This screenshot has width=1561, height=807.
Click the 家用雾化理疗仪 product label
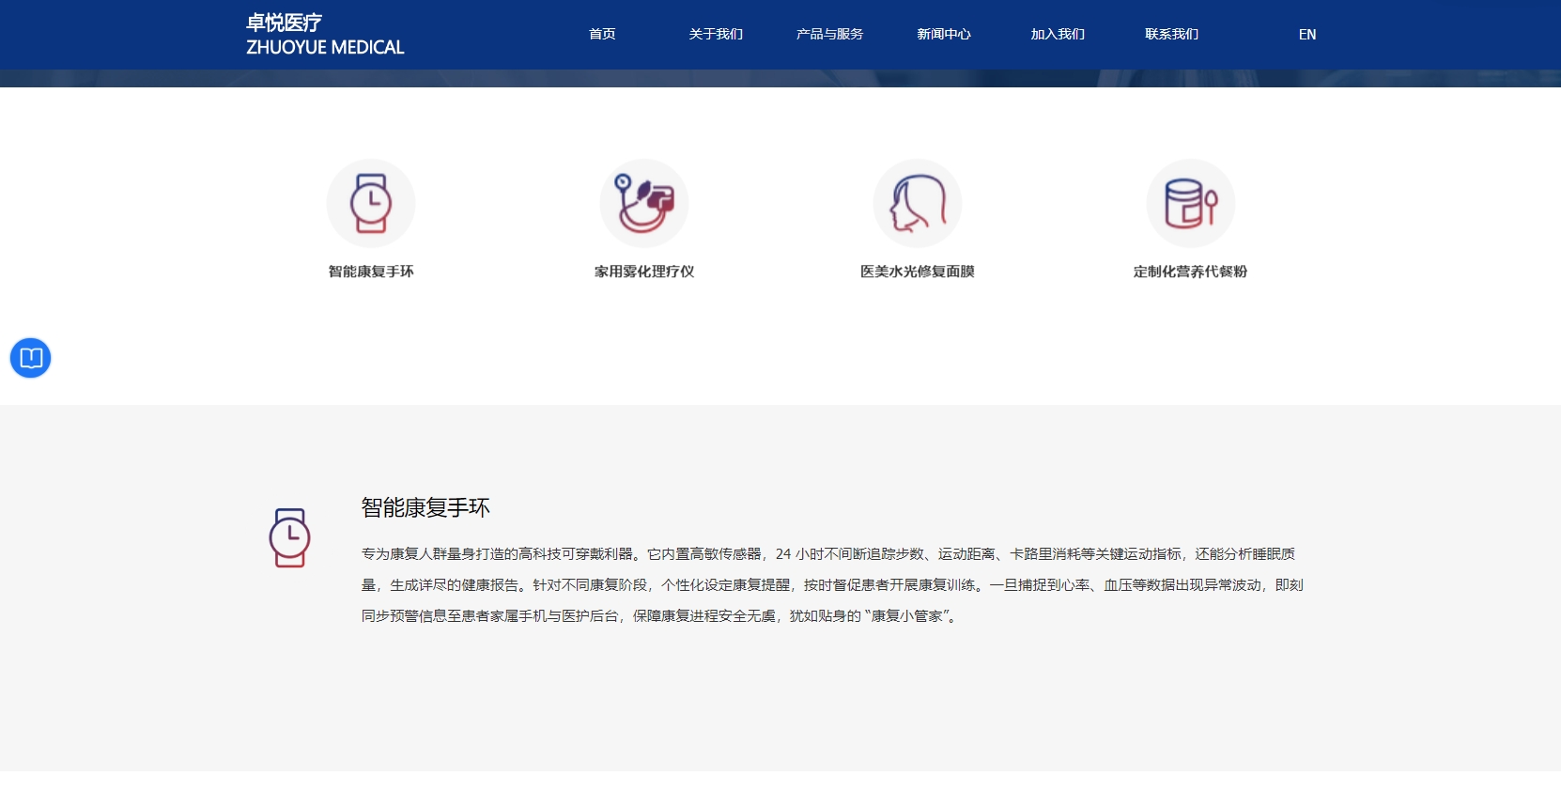(644, 272)
